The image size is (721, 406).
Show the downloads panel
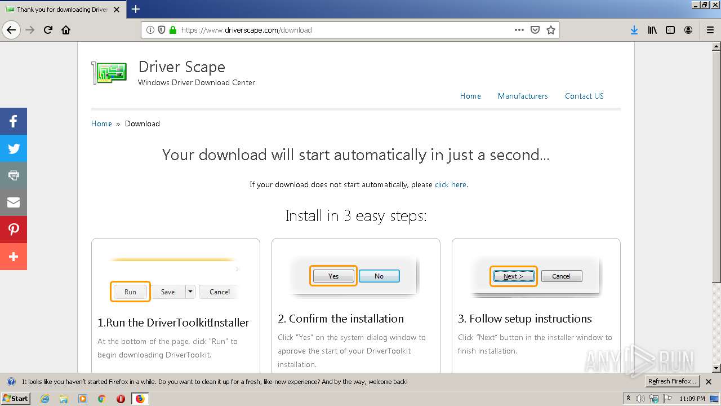pyautogui.click(x=634, y=30)
